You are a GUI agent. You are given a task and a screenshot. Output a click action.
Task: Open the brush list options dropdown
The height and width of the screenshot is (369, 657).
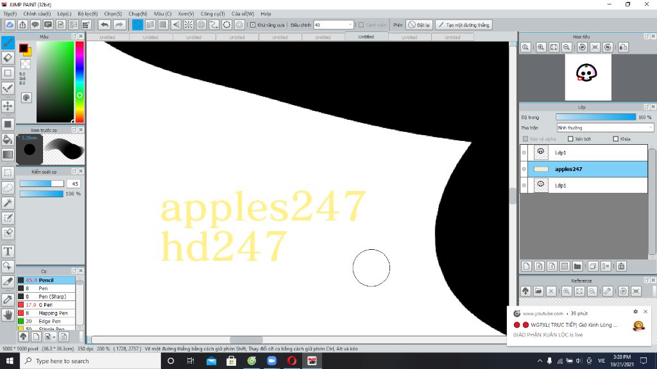(50, 336)
